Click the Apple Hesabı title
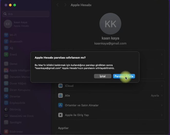This screenshot has height=135, width=170. [x=81, y=5]
